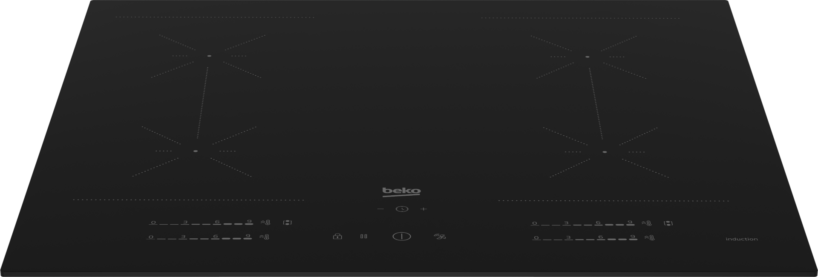Toggle the right flexi-zone bridge icon

tap(668, 223)
